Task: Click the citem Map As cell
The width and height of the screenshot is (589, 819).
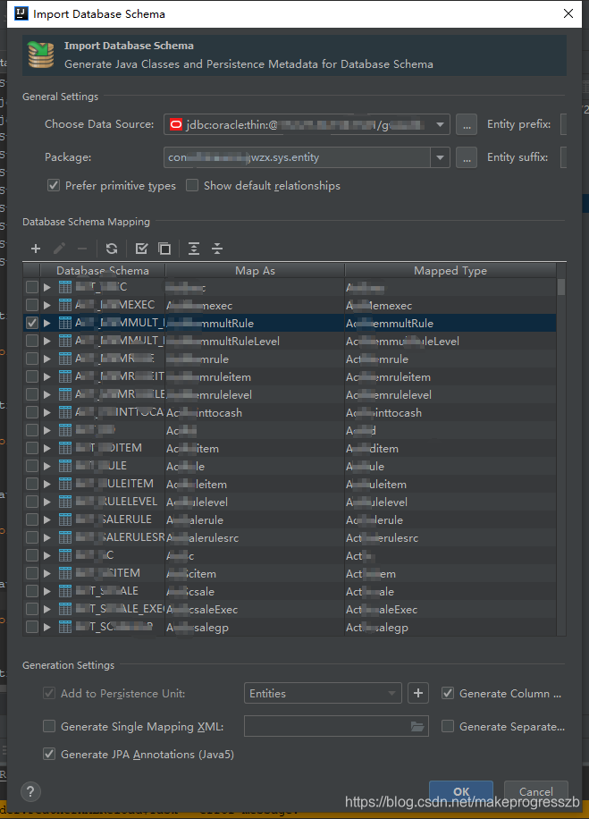Action: [x=255, y=573]
